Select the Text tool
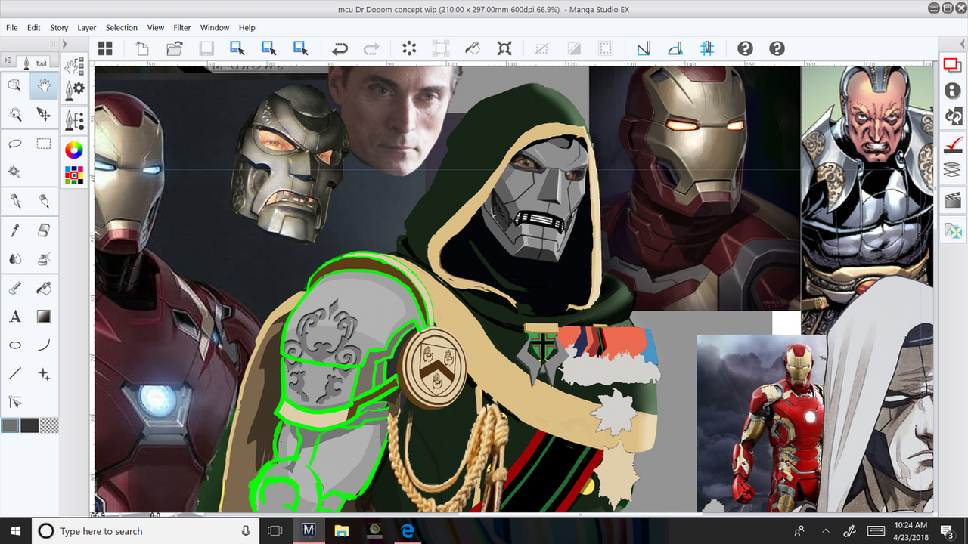The height and width of the screenshot is (544, 968). [x=15, y=317]
